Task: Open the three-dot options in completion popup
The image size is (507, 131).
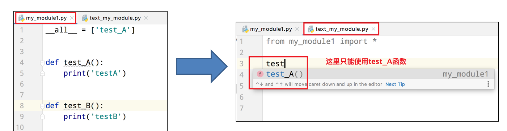Action: [488, 84]
